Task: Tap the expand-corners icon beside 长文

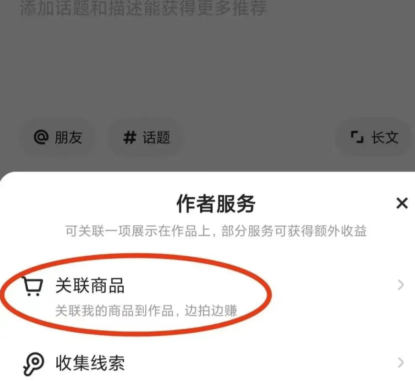Action: 357,137
